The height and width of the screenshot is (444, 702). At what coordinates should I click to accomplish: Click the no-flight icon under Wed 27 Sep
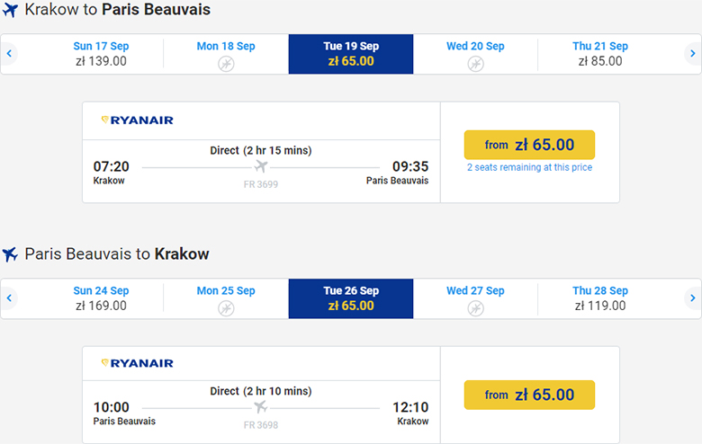pyautogui.click(x=475, y=308)
